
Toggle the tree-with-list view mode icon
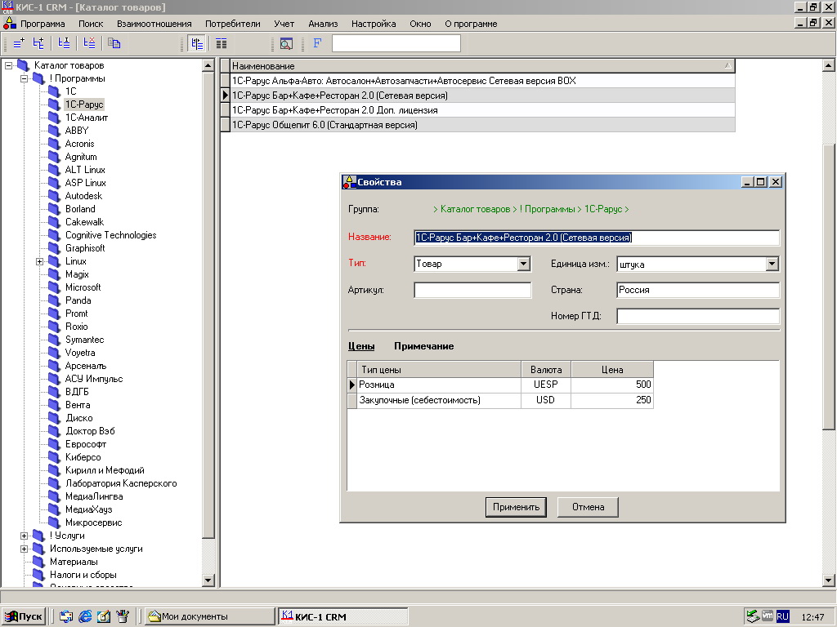pos(197,43)
